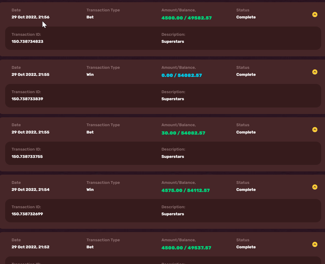
Task: Collapse the 4575.00 Win transaction chevron
Action: pyautogui.click(x=315, y=187)
